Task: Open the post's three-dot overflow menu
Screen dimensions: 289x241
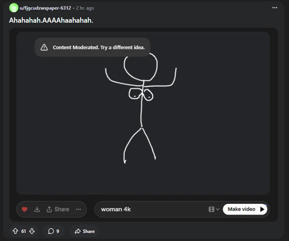Action: click(x=274, y=8)
